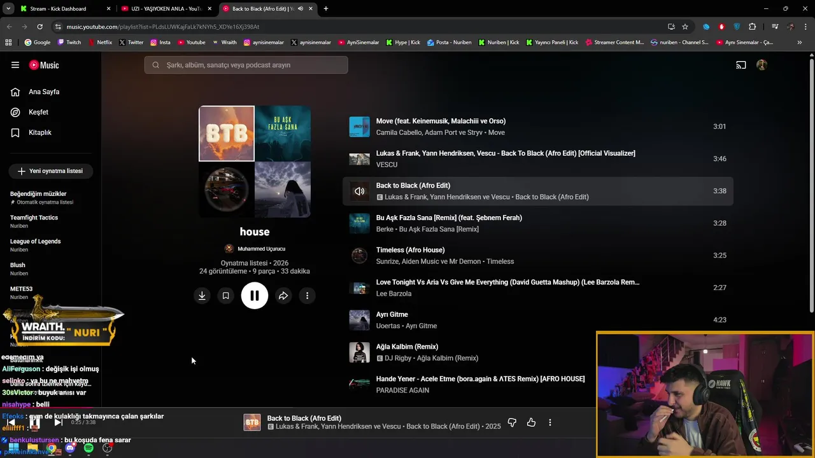Open Discord from the taskbar
Viewport: 815px width, 458px height.
(x=70, y=448)
